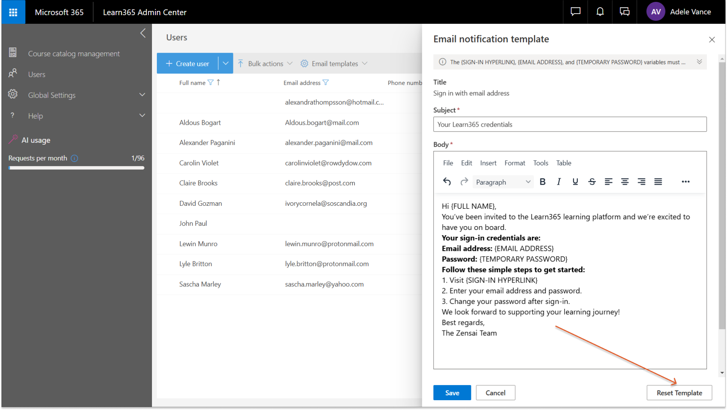727x410 pixels.
Task: Click the Requests per month progress bar
Action: (x=76, y=168)
